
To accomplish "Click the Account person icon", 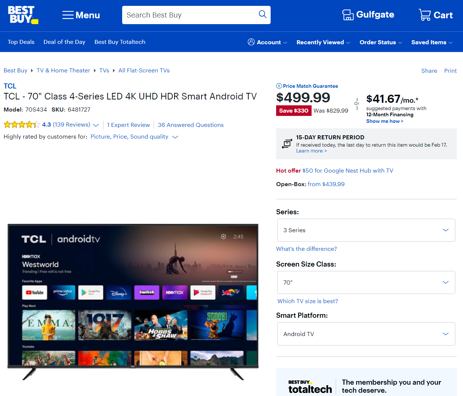I will 251,42.
